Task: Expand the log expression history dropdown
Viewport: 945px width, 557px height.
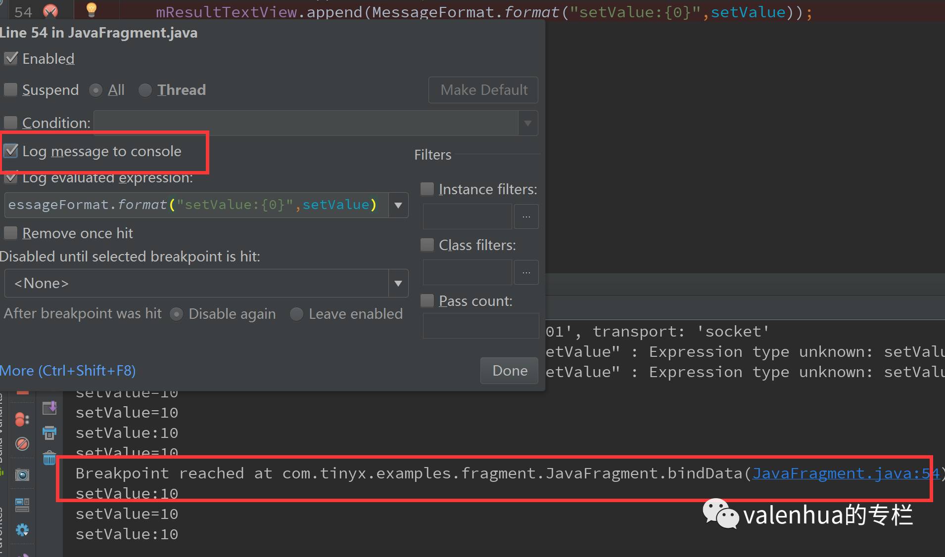Action: coord(398,205)
